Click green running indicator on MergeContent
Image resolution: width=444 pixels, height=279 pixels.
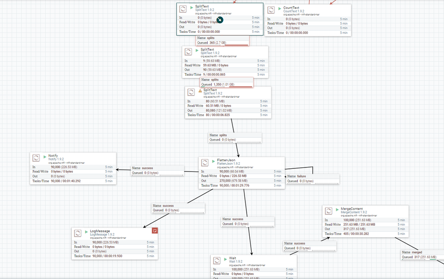[337, 209]
